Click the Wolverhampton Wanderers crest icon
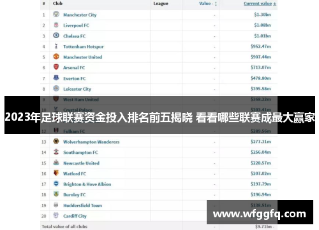Screen dimensions: 319x230 click(x=56, y=141)
